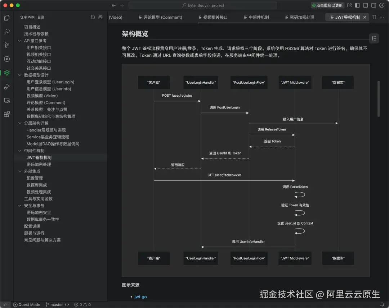Switch to the 评论模型 (Comment) tab

click(161, 17)
